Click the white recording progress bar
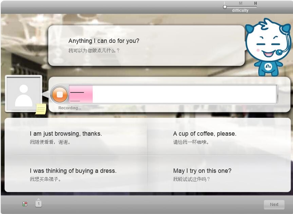This screenshot has height=214, width=293. (x=173, y=94)
